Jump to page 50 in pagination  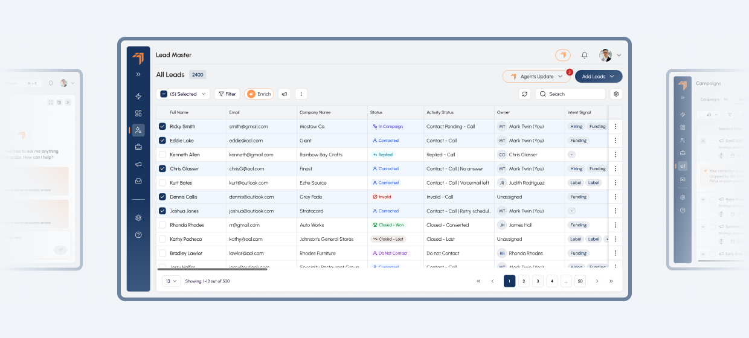[x=580, y=281]
